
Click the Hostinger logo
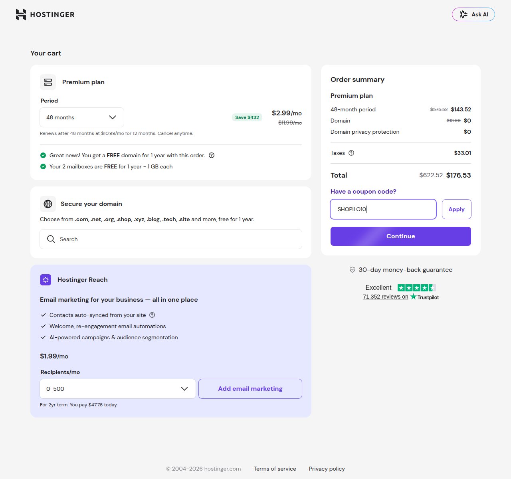click(45, 14)
